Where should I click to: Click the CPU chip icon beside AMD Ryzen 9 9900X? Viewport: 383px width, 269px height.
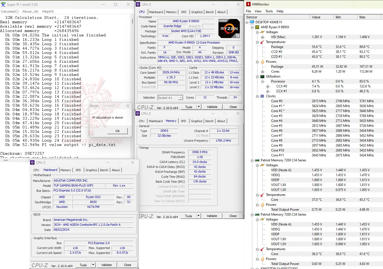click(x=257, y=27)
